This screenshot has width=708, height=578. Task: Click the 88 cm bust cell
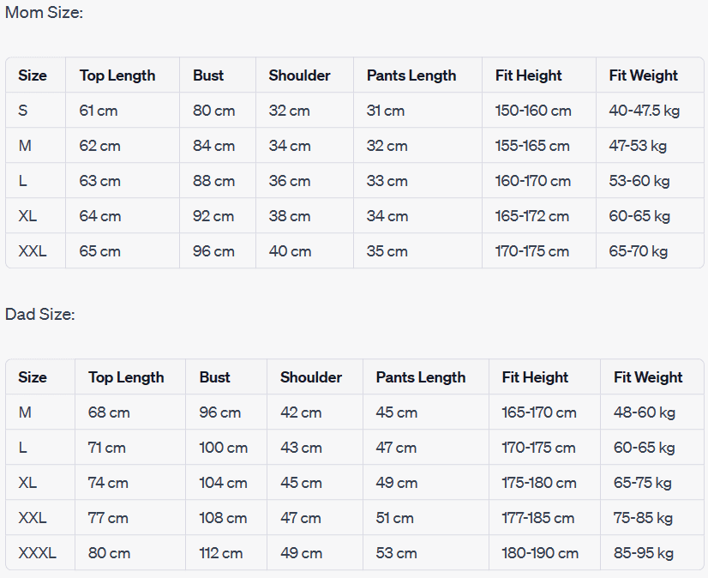click(213, 181)
